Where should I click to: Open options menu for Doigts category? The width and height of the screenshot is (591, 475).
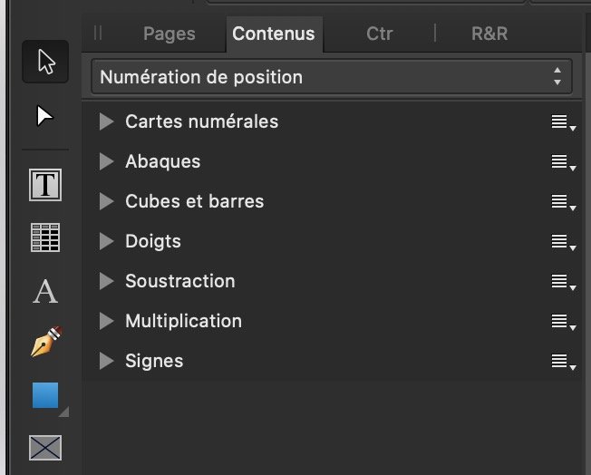coord(564,242)
